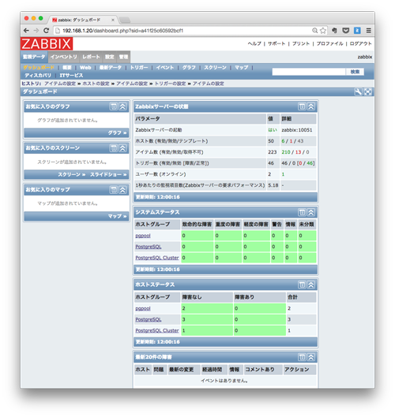The width and height of the screenshot is (395, 417).
Task: Click the Evernote extension icon
Action: pyautogui.click(x=334, y=31)
